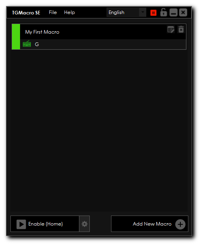Delete My First Macro with trash icon
The image size is (202, 246).
(181, 30)
